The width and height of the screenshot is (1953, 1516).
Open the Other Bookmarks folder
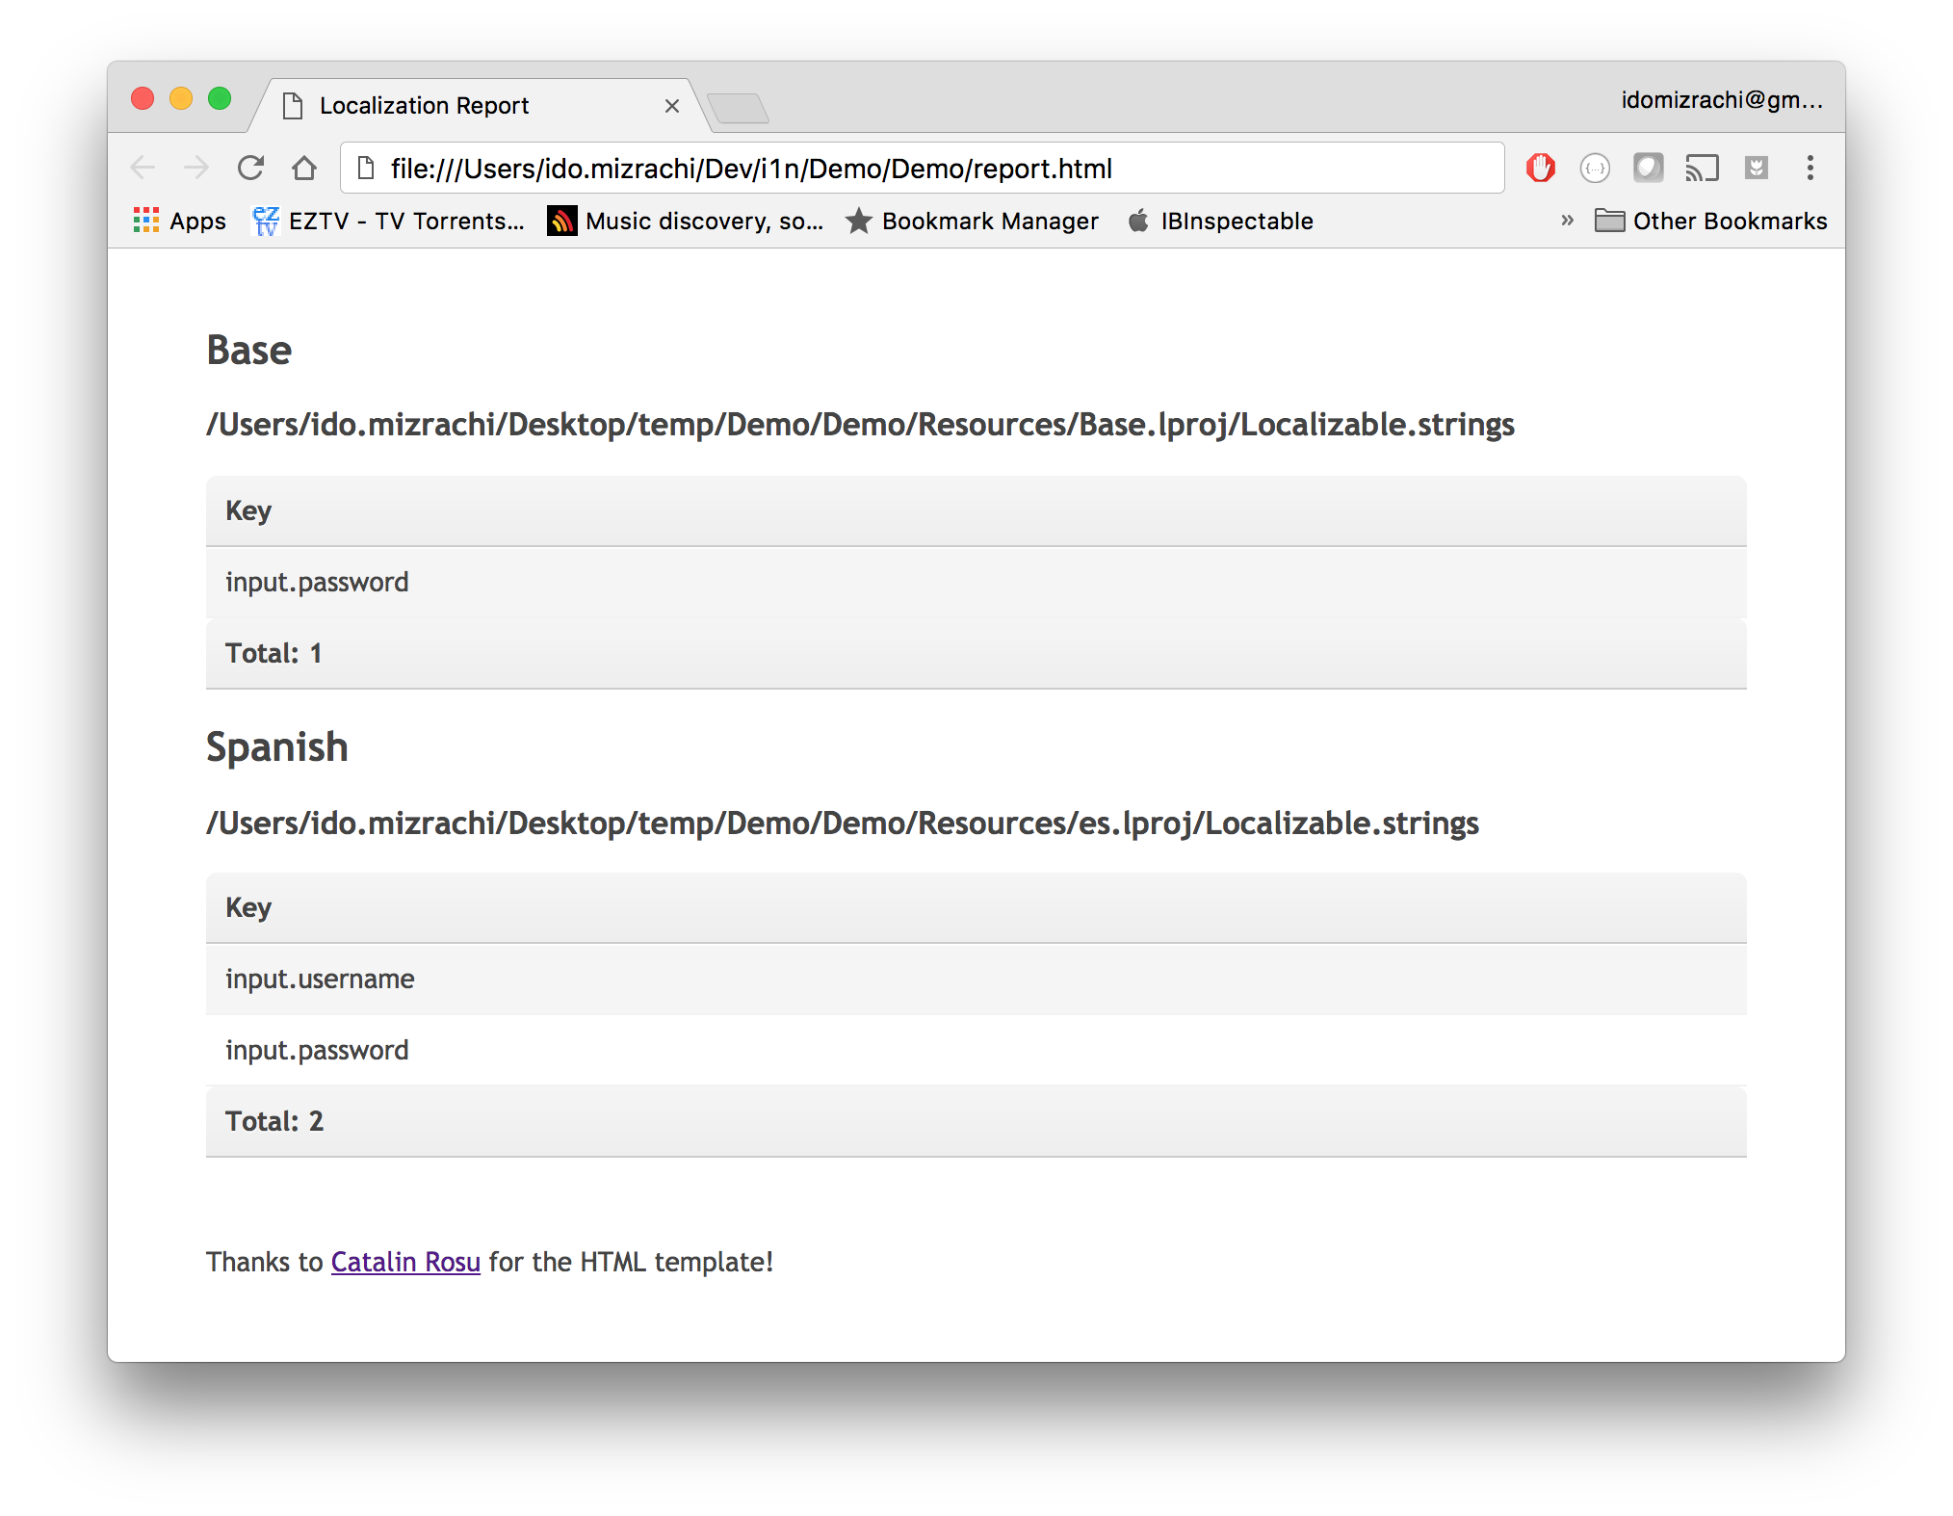1710,222
